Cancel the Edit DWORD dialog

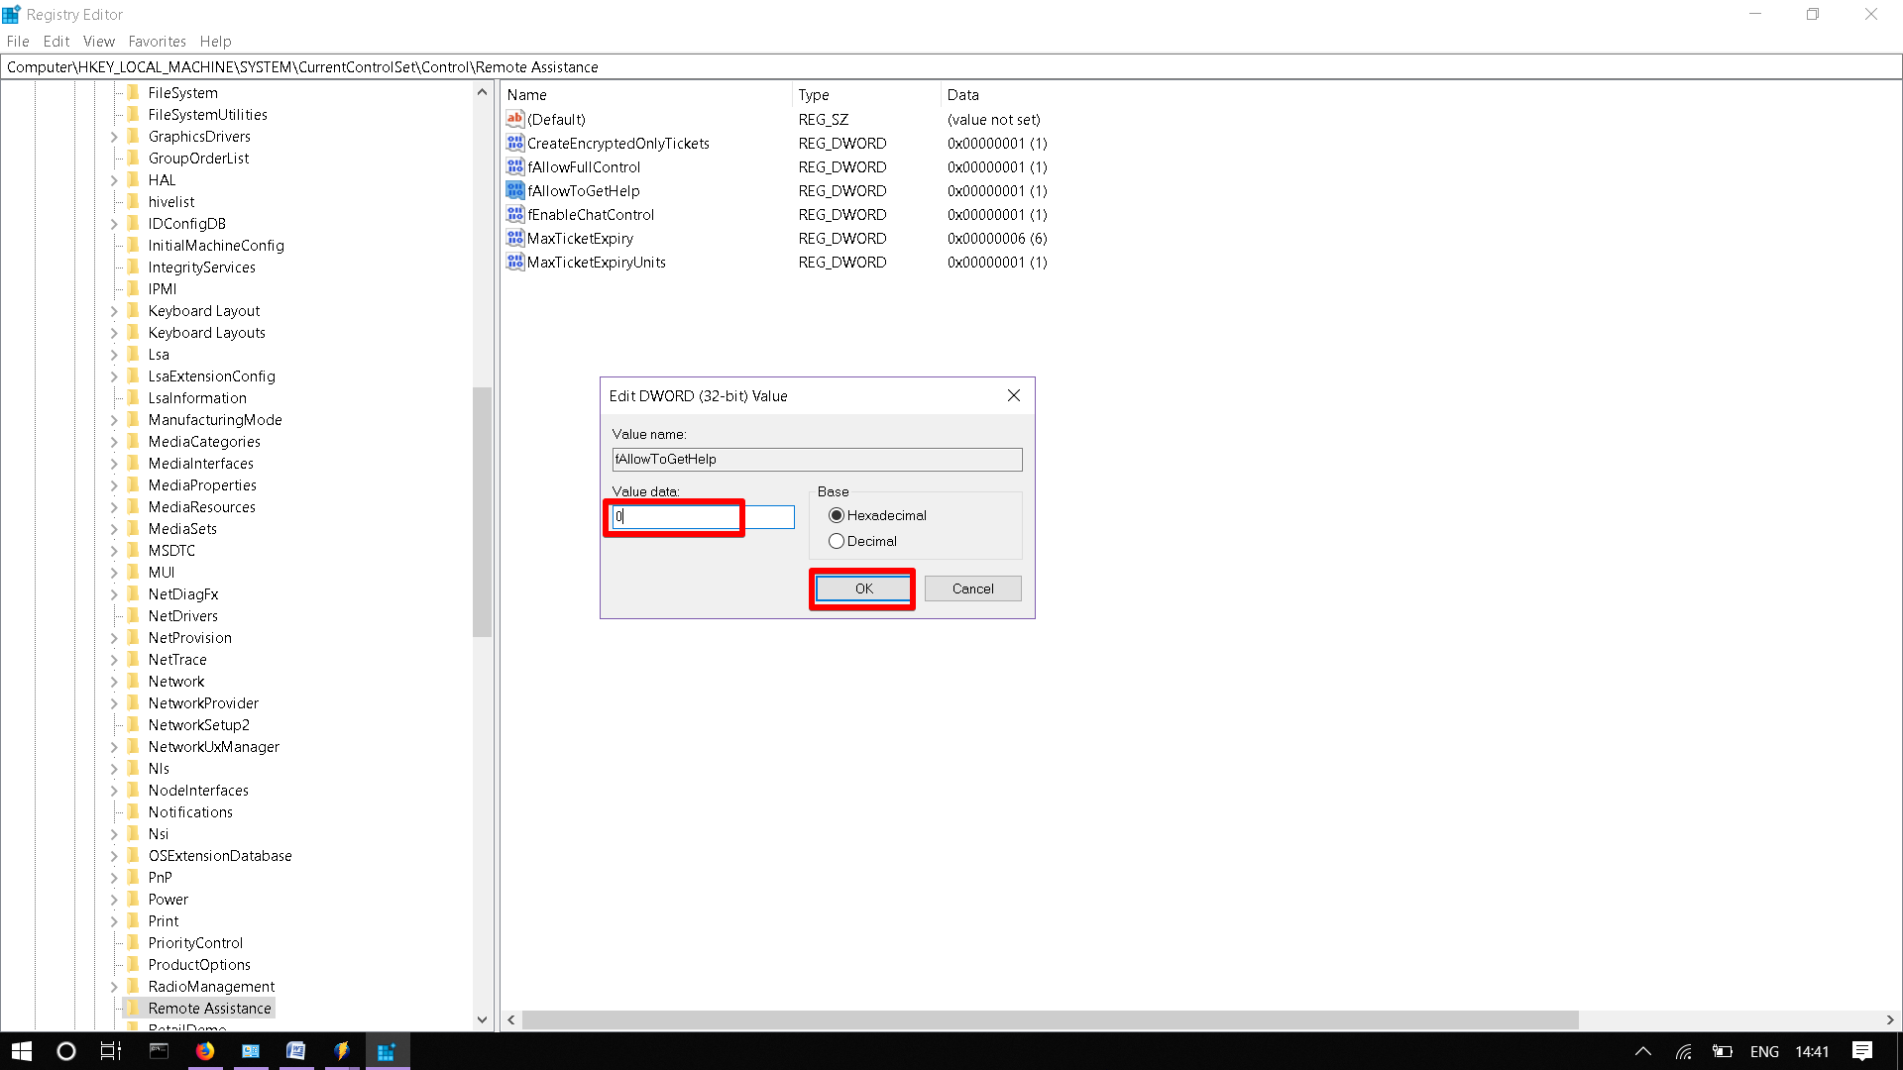pyautogui.click(x=972, y=588)
